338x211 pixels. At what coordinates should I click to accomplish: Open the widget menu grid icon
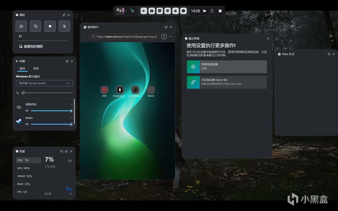[x=133, y=11]
